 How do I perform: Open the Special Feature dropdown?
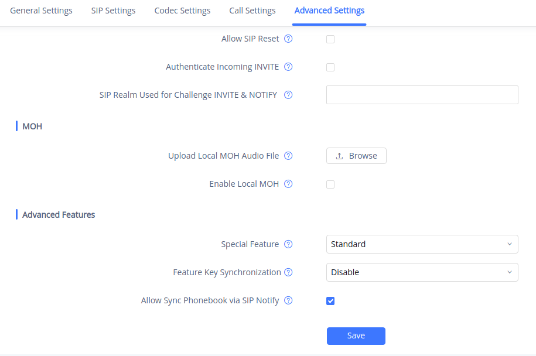click(x=422, y=244)
